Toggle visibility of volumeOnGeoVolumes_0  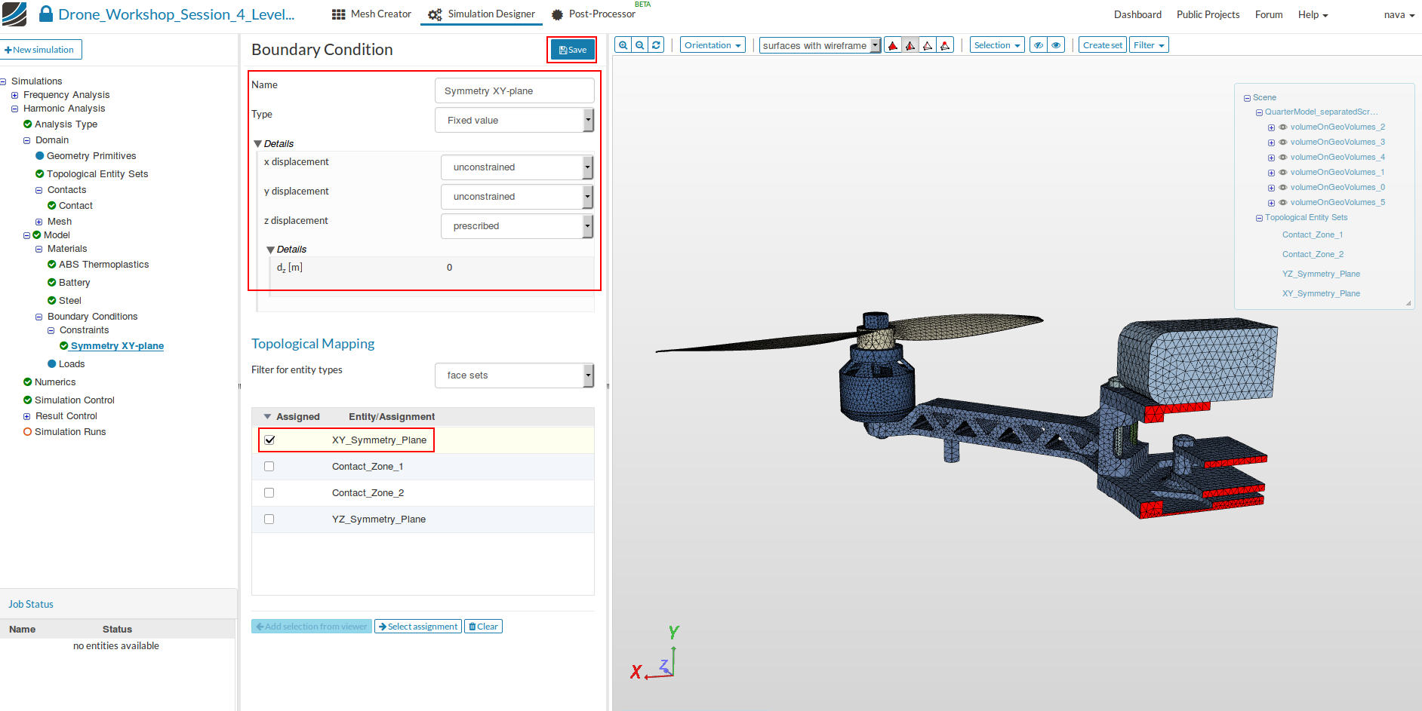pos(1283,188)
